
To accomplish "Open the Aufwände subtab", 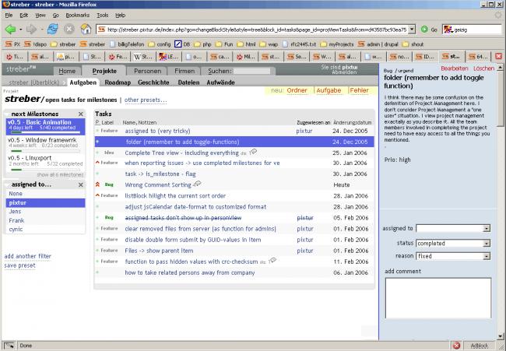I will [220, 82].
